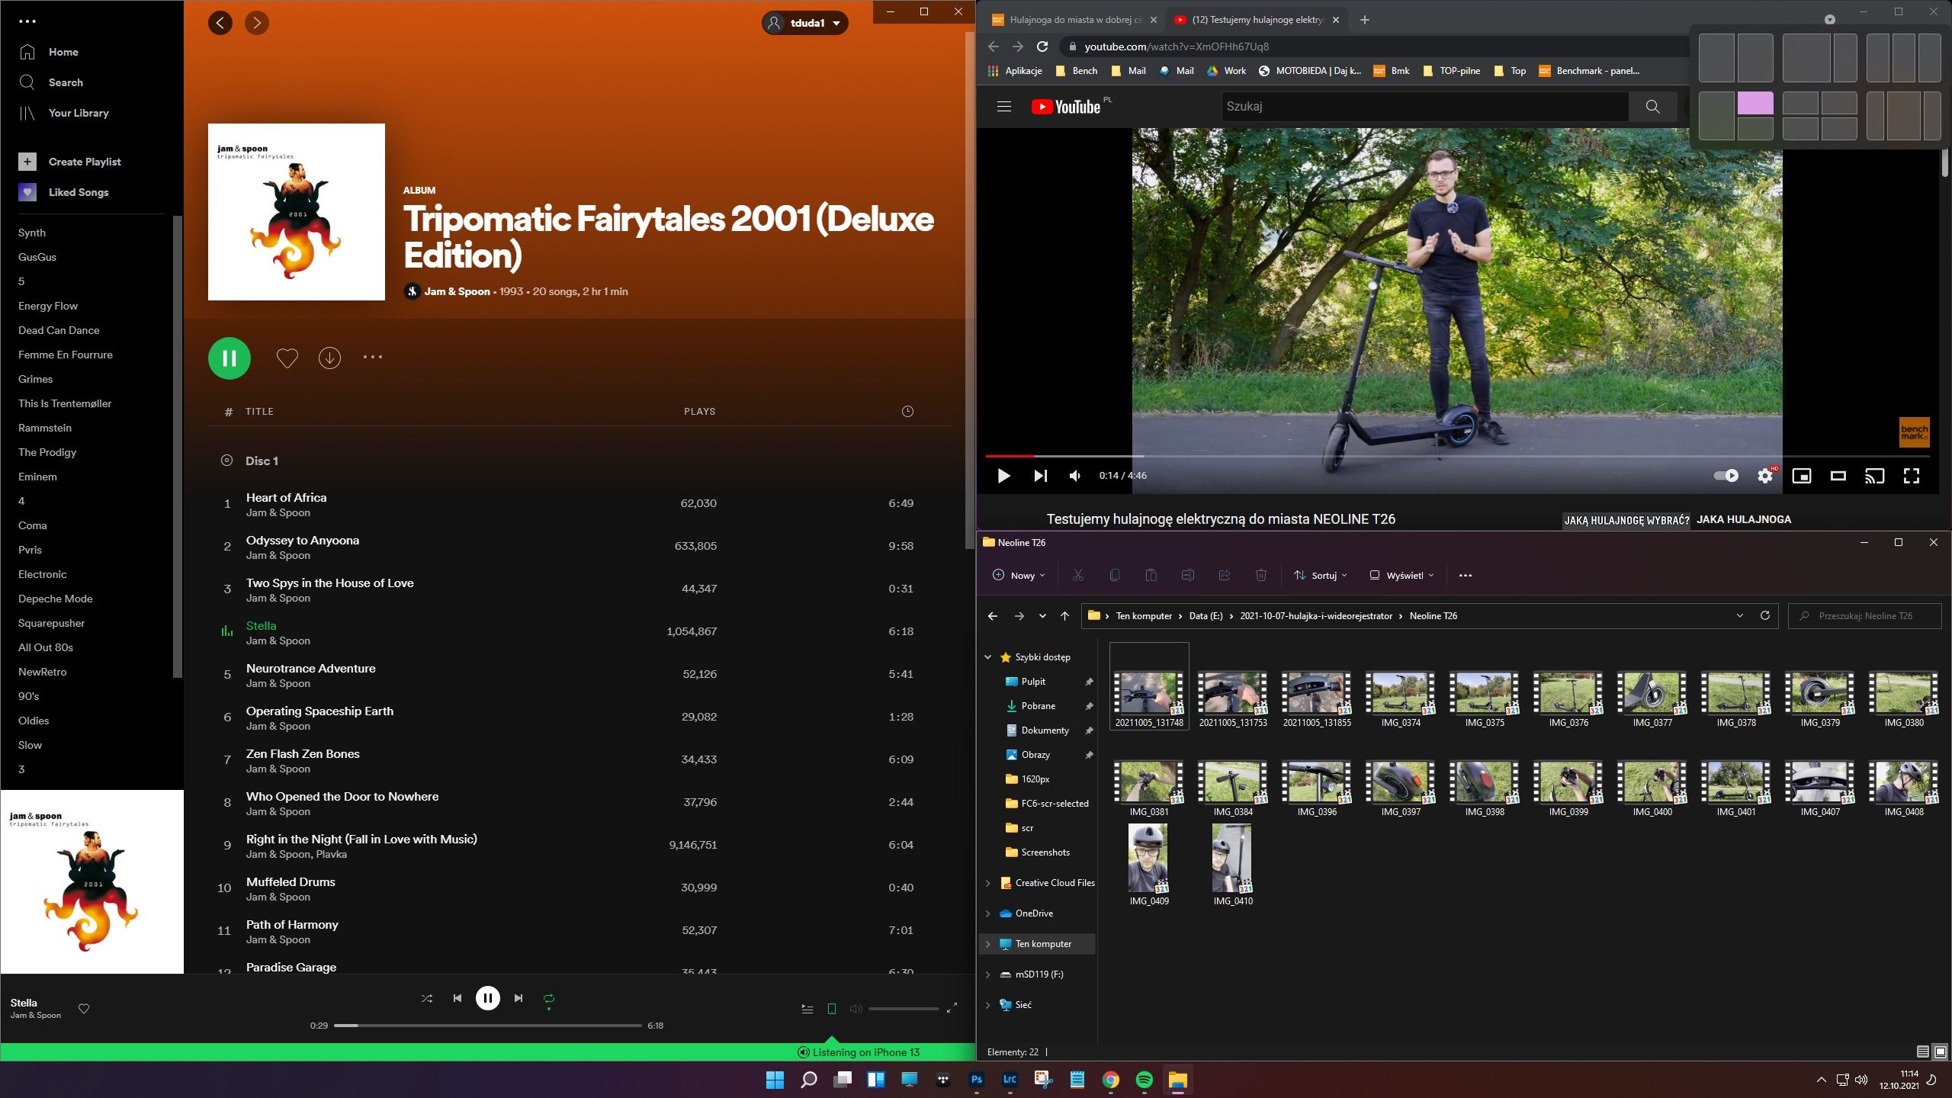Skip to previous track in Spotify
1952x1098 pixels.
tap(457, 998)
